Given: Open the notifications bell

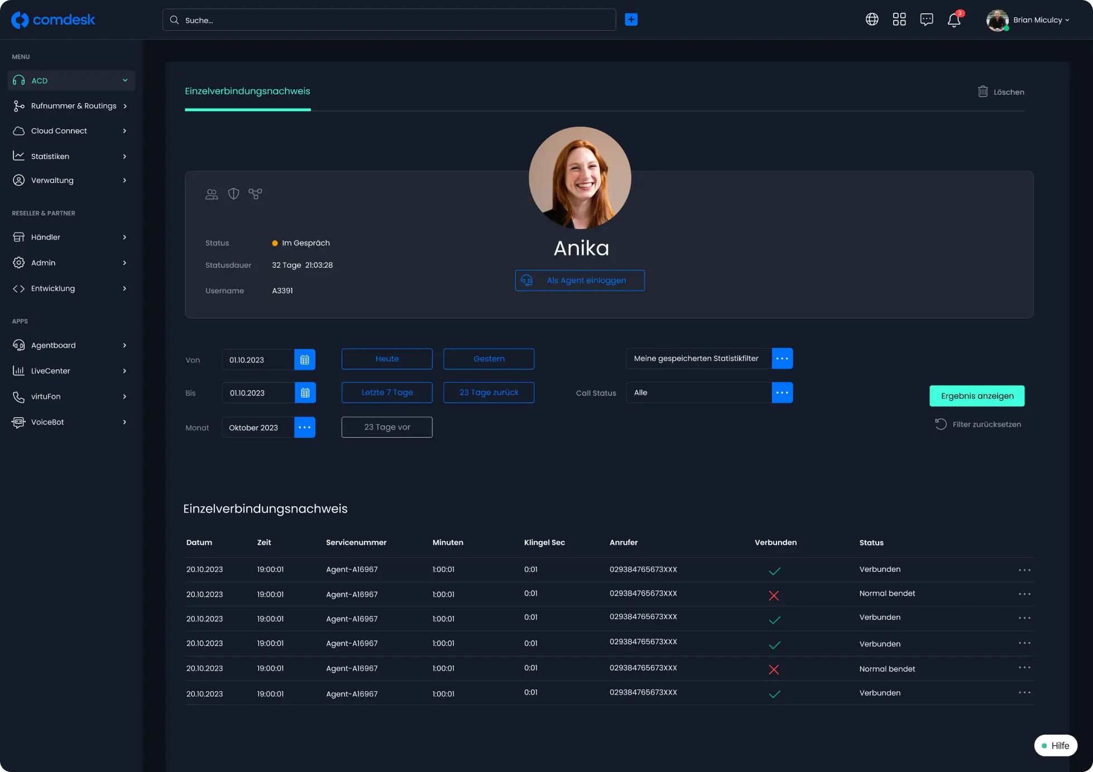Looking at the screenshot, I should click(x=954, y=20).
